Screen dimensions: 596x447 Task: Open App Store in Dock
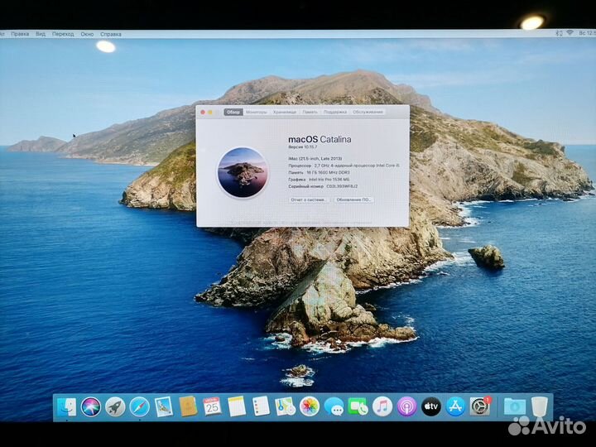(455, 406)
